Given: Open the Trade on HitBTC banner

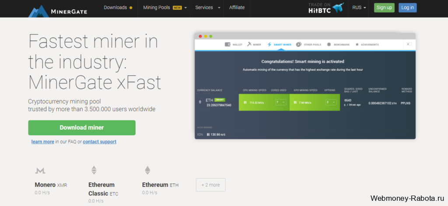Looking at the screenshot, I should pyautogui.click(x=326, y=8).
